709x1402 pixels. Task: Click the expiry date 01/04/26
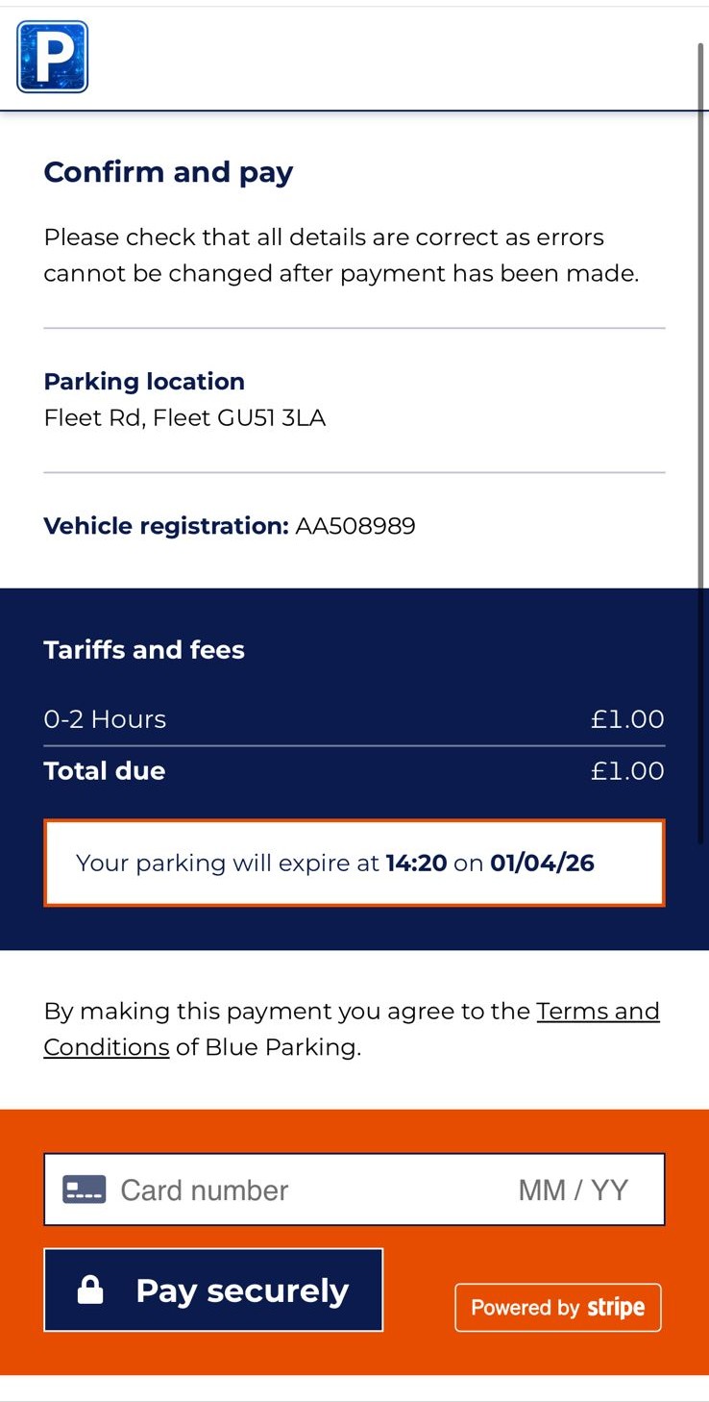click(542, 863)
